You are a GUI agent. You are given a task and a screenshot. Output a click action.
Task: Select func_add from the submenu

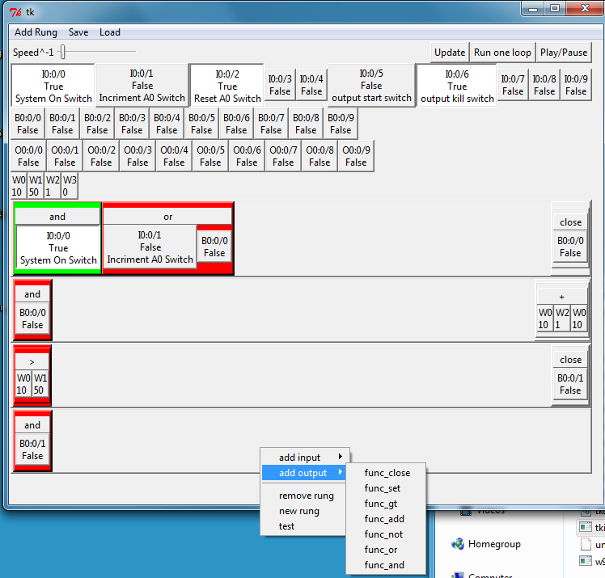pos(387,519)
